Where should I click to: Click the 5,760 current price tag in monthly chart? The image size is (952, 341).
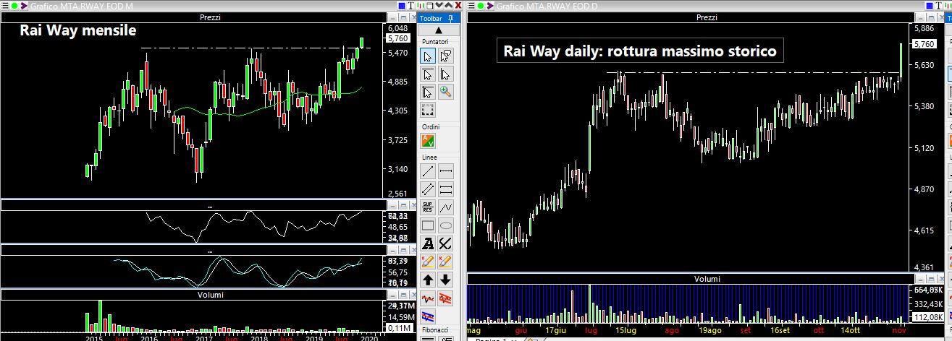(x=398, y=38)
